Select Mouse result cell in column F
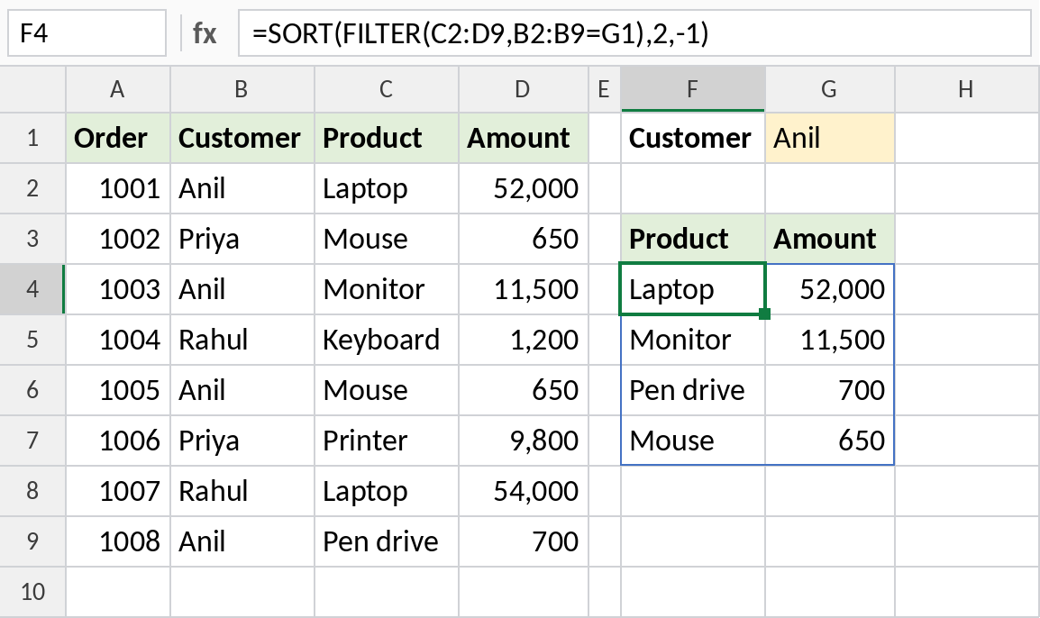 click(692, 441)
